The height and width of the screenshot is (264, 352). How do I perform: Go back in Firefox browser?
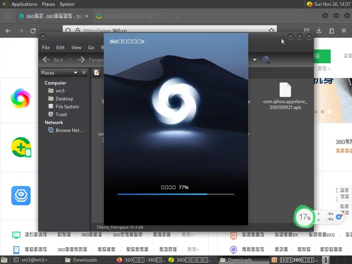coord(8,31)
